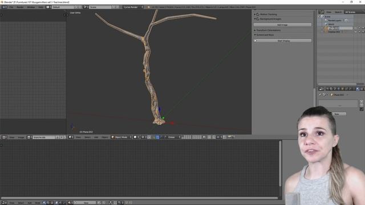Open the View menu in the 3D viewport header
The width and height of the screenshot is (365, 205).
click(x=79, y=137)
